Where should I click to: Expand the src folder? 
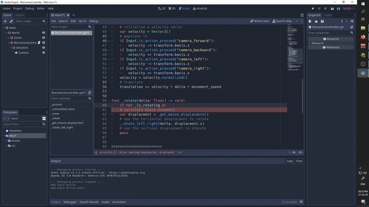click(6, 145)
